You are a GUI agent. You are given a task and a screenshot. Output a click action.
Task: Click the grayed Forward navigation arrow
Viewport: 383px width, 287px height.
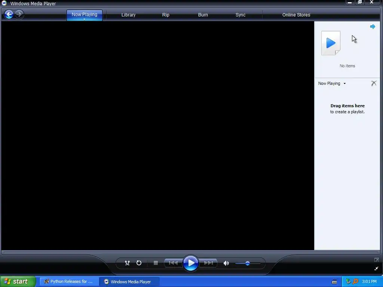pos(19,15)
